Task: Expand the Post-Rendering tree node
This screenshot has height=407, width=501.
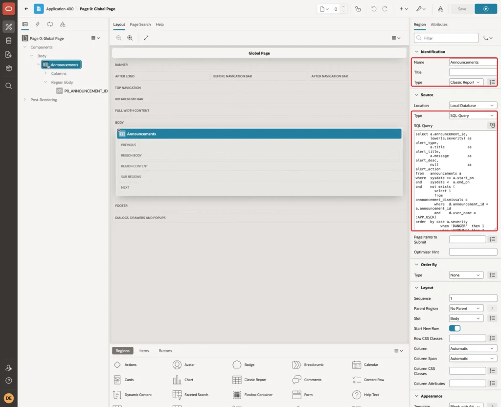Action: pyautogui.click(x=24, y=100)
